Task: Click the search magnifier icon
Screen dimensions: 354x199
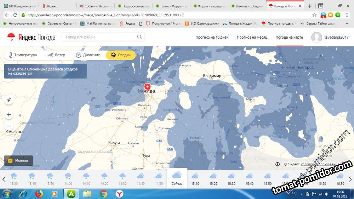Action: tap(139, 37)
